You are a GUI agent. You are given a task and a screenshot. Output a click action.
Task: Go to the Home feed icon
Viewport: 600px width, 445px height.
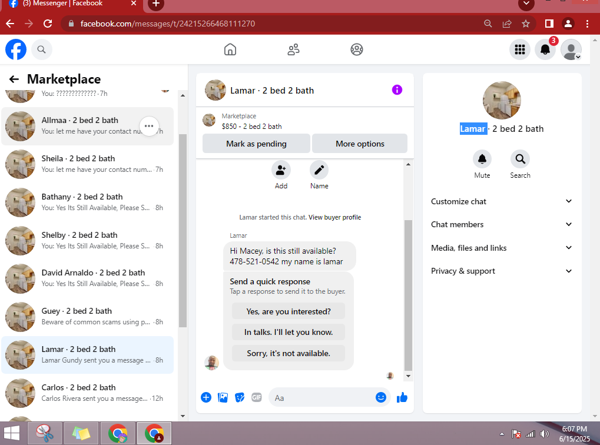230,49
